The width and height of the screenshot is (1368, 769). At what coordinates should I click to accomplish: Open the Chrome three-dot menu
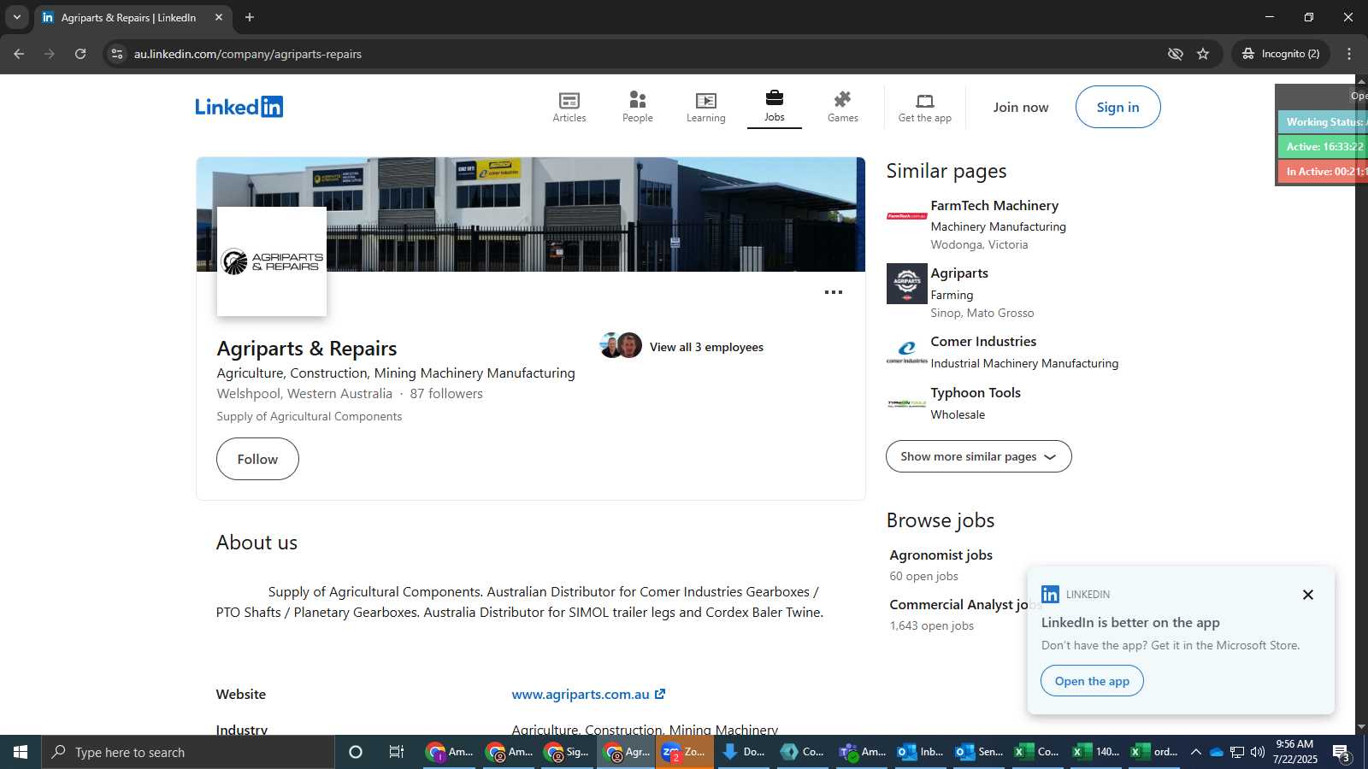1349,54
